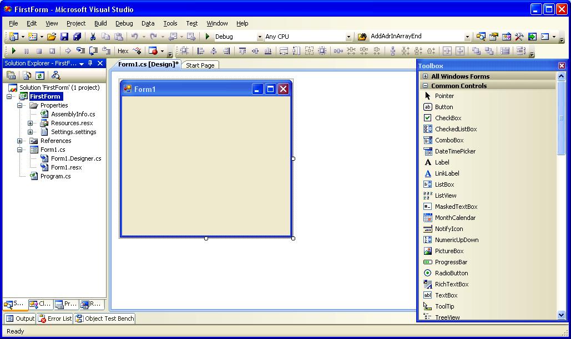Click Properties icon in Solution Explorer toolbar
Screen dimensions: 571x339
click(11, 75)
